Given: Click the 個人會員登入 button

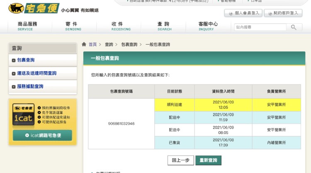Looking at the screenshot, I should click(x=243, y=13).
